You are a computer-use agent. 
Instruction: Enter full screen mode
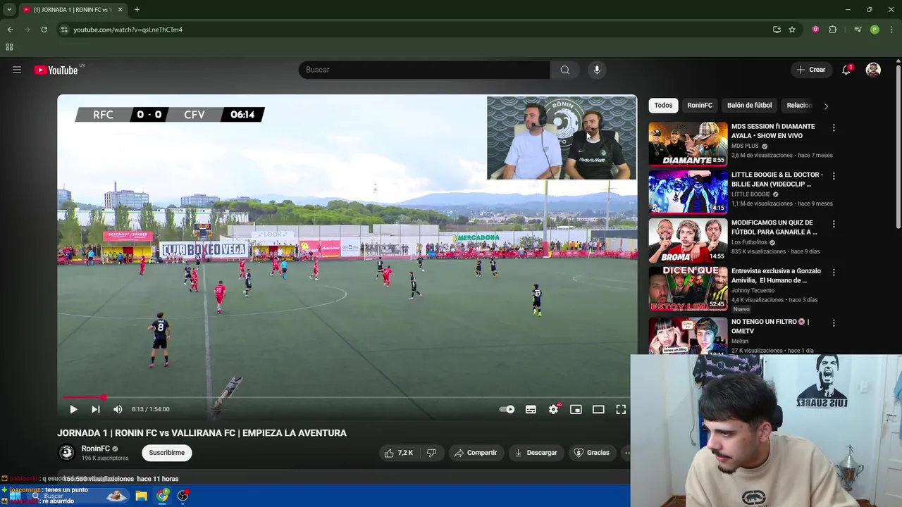(621, 409)
